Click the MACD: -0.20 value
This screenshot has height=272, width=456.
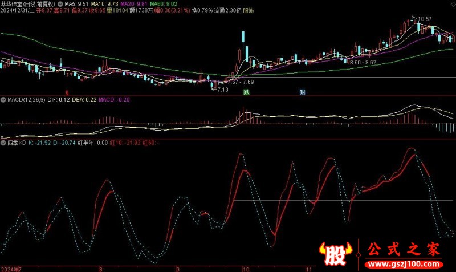tap(114, 100)
